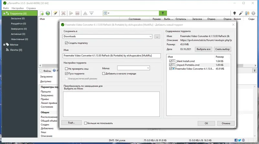Uncheck the _Silent Install.cmd file checkbox
259x144 pixels.
point(171,61)
